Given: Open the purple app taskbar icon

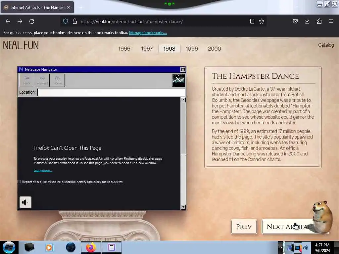Looking at the screenshot, I should tap(112, 247).
